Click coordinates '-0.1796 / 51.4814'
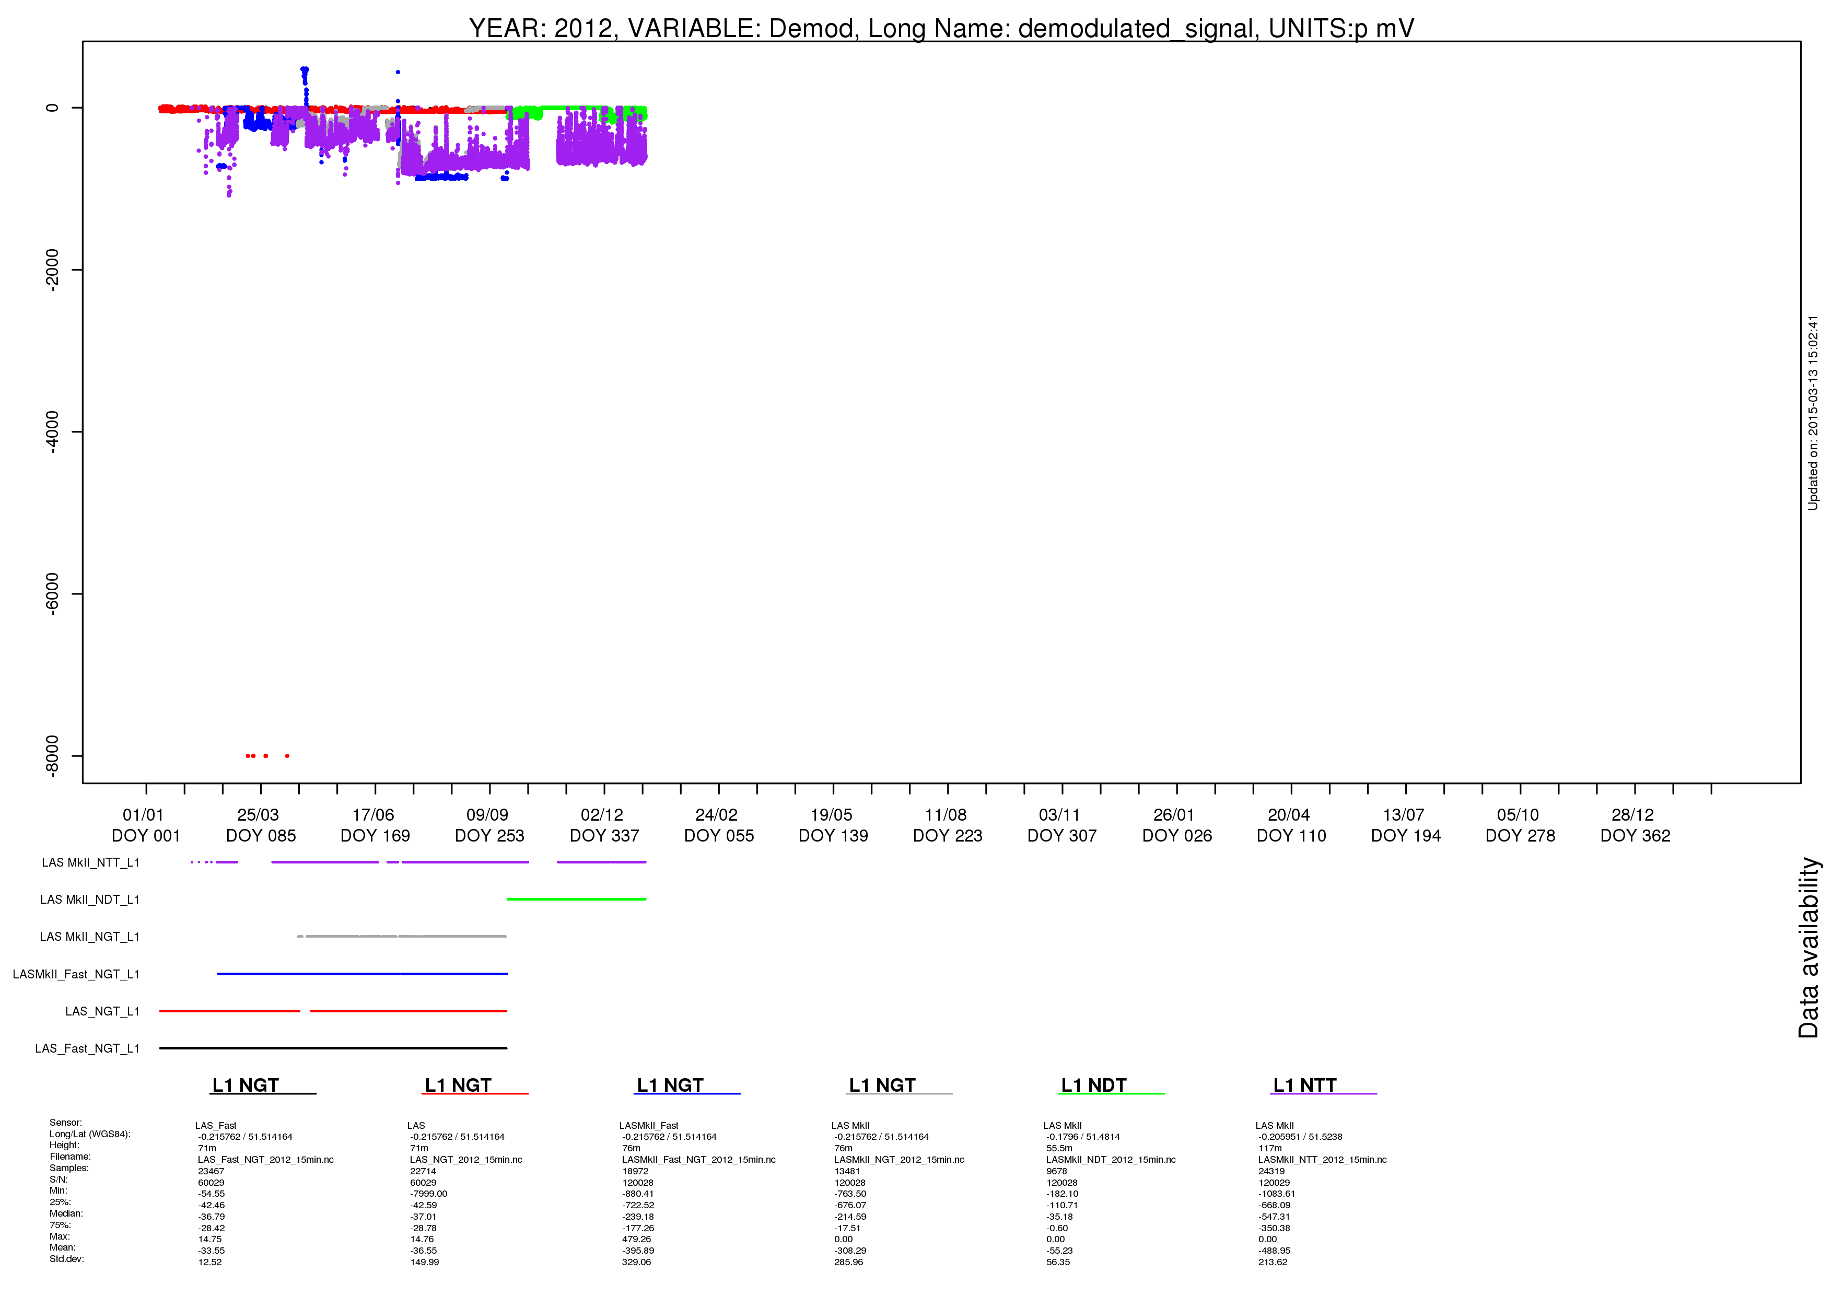The height and width of the screenshot is (1296, 1832). click(x=1083, y=1136)
